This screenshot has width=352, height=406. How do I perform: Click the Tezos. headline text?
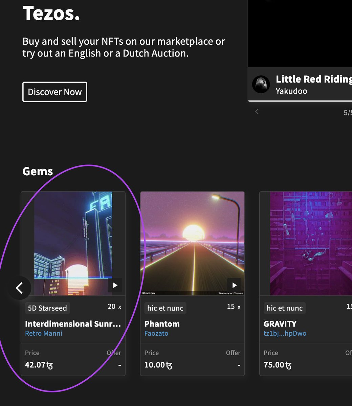(51, 13)
